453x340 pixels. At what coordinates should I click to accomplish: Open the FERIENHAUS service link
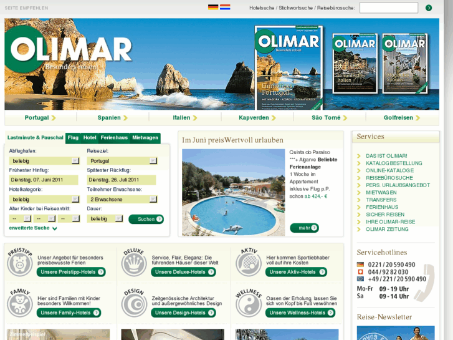pos(382,207)
